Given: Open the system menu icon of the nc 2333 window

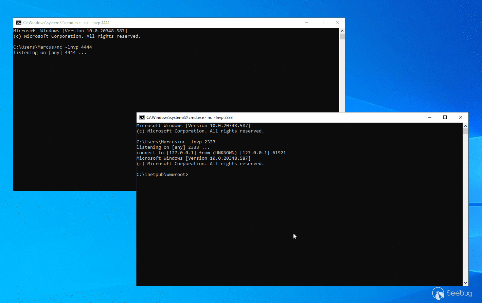Looking at the screenshot, I should point(142,118).
